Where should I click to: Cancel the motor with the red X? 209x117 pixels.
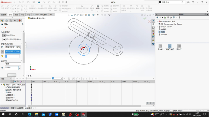tap(5, 28)
